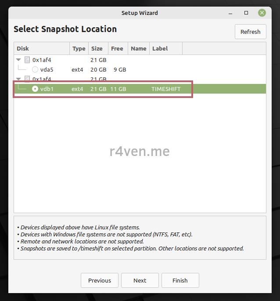Go back with the Previous button
Screen dimensions: 280x301
tap(100, 280)
